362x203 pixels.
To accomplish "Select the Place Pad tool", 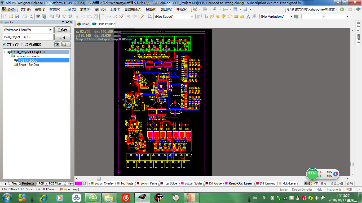I will (218, 16).
